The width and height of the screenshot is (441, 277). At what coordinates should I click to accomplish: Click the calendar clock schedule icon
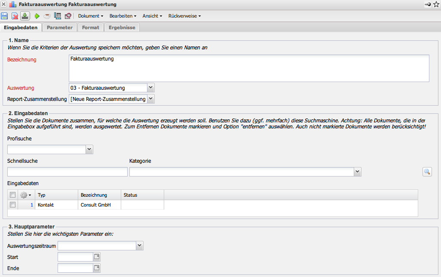pyautogui.click(x=68, y=16)
